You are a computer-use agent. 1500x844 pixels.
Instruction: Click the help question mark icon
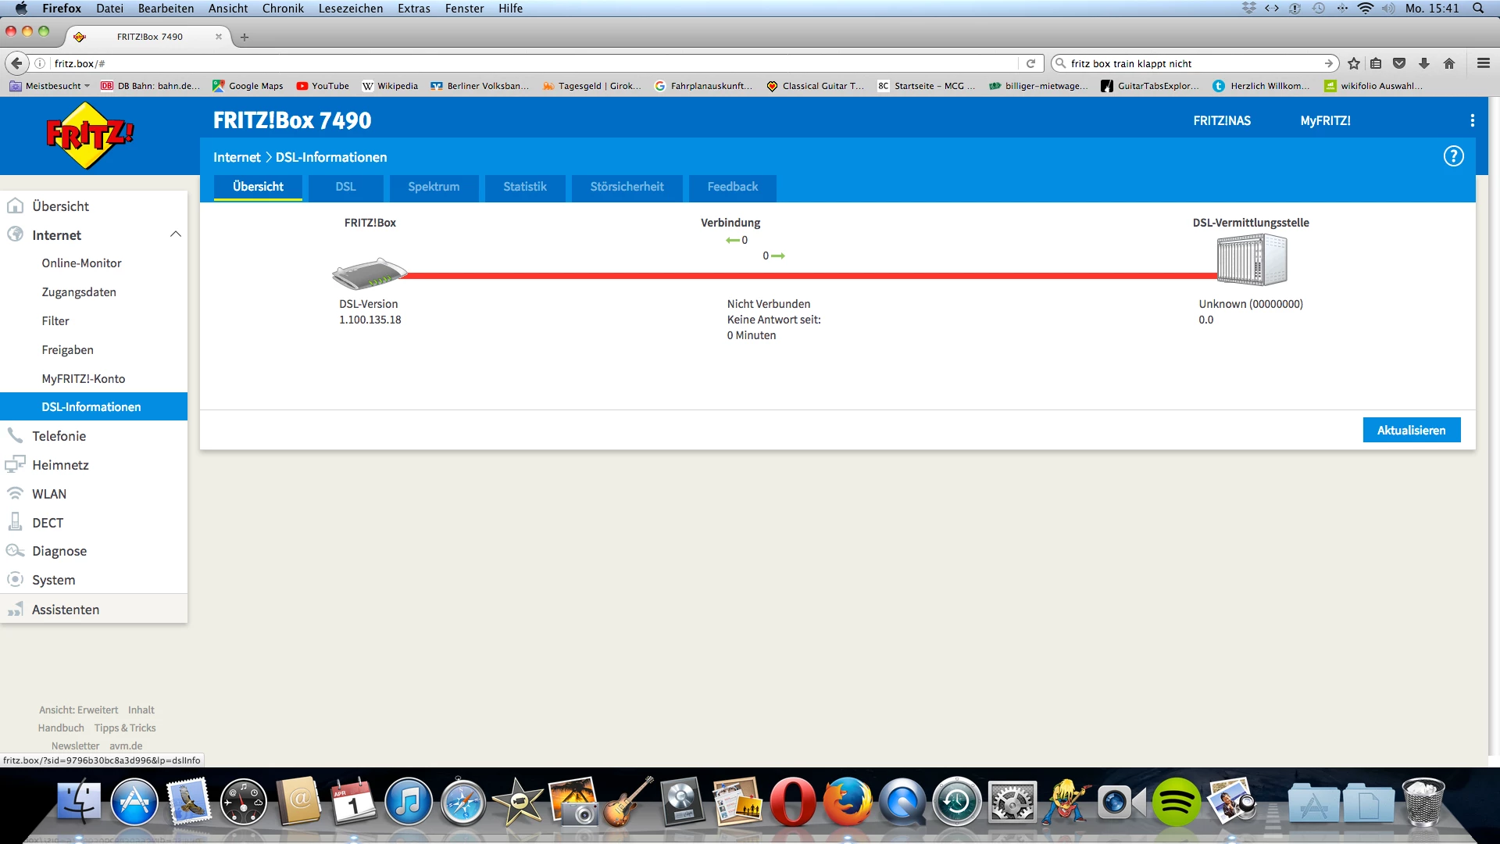(x=1453, y=156)
